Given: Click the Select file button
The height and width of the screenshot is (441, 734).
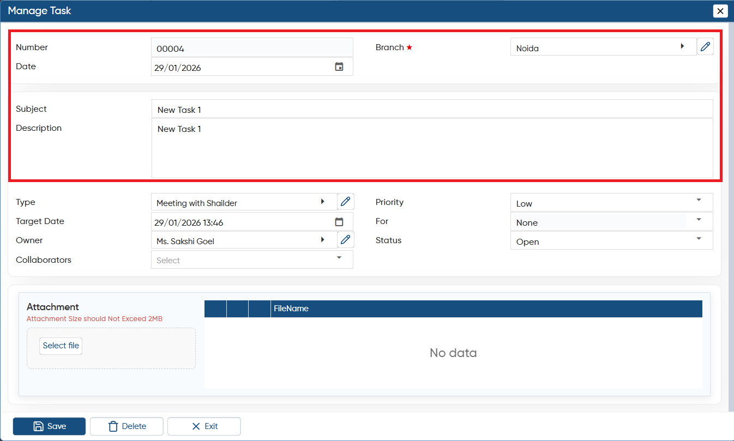Looking at the screenshot, I should 61,346.
